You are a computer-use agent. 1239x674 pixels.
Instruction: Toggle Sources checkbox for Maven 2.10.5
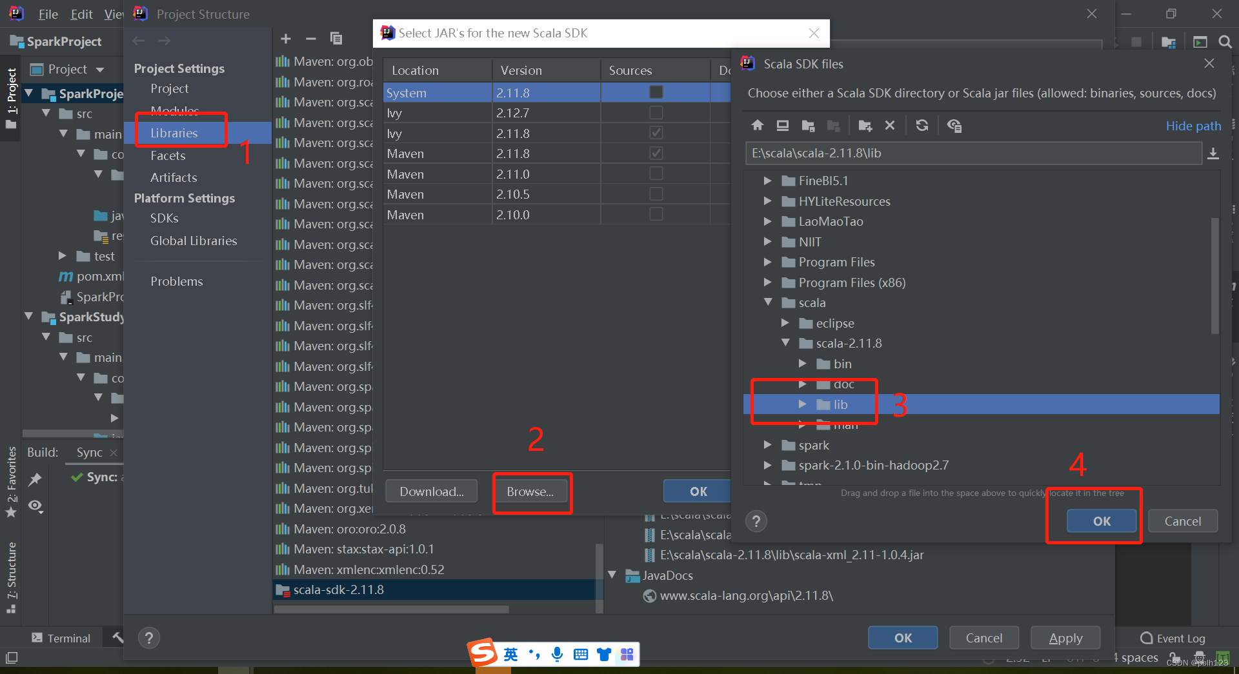point(656,193)
